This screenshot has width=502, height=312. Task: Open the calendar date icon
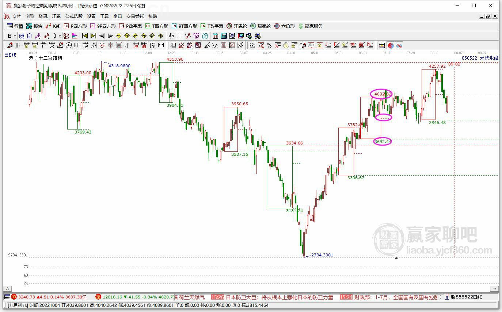point(216,36)
